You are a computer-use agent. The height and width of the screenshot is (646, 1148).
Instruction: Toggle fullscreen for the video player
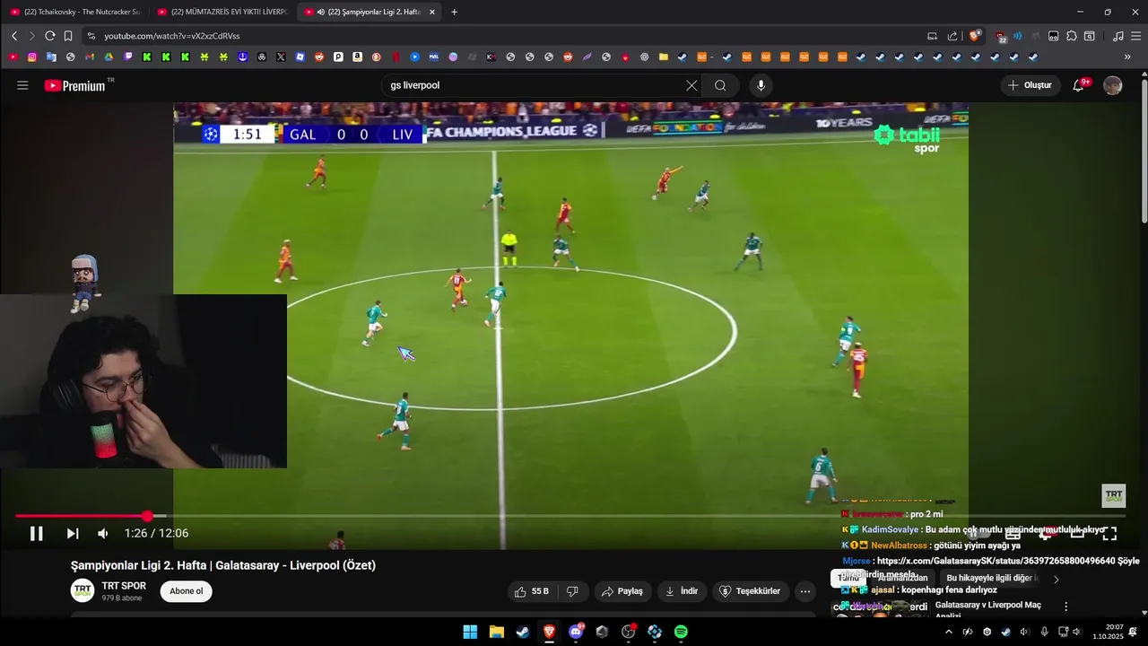(1109, 533)
